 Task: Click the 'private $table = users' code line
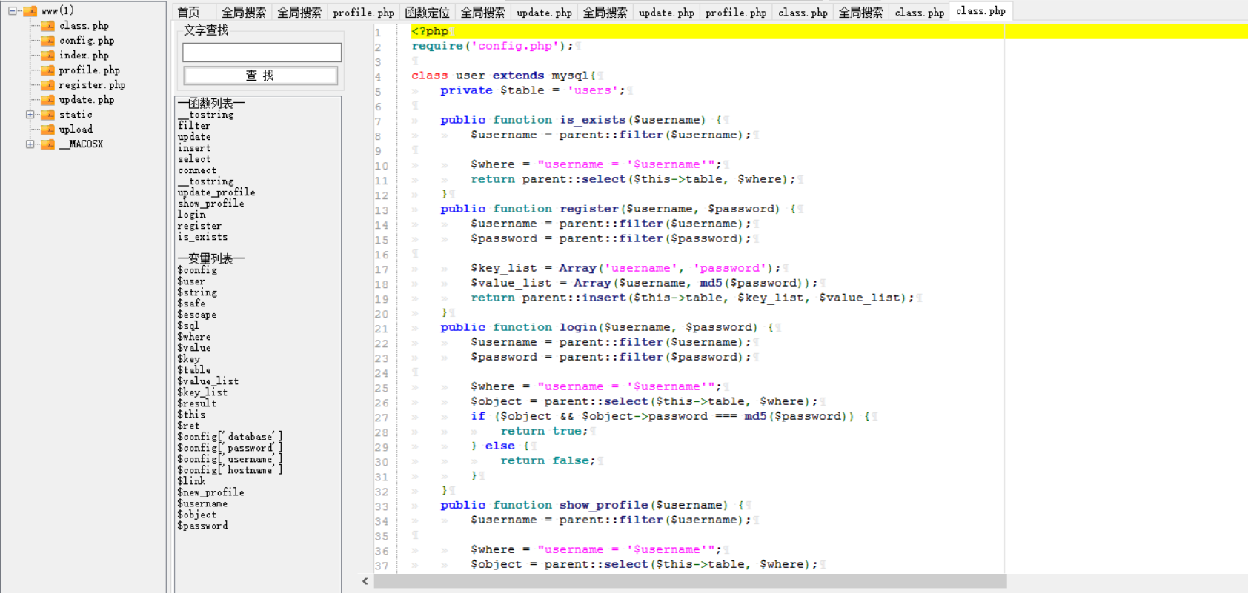click(x=533, y=90)
